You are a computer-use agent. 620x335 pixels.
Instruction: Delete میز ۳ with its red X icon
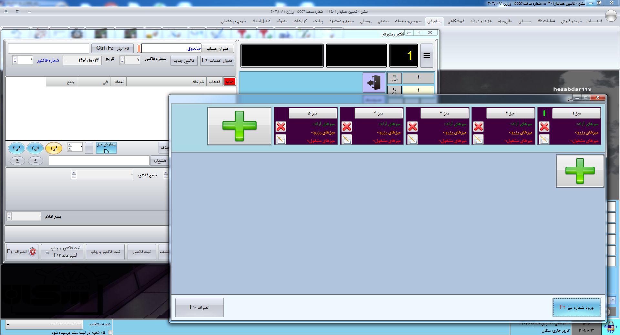coord(413,126)
